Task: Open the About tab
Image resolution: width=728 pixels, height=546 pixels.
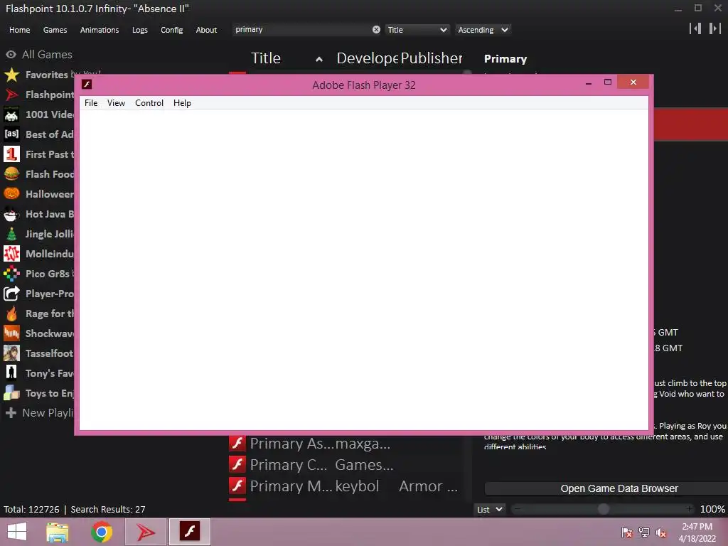Action: [206, 30]
